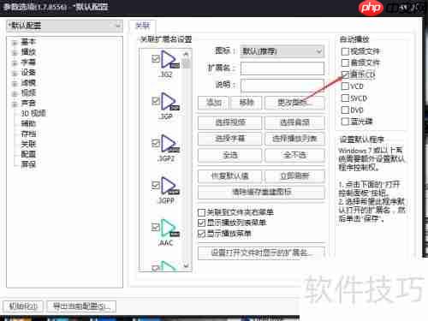Expand the 字幕 tree node

click(15, 62)
